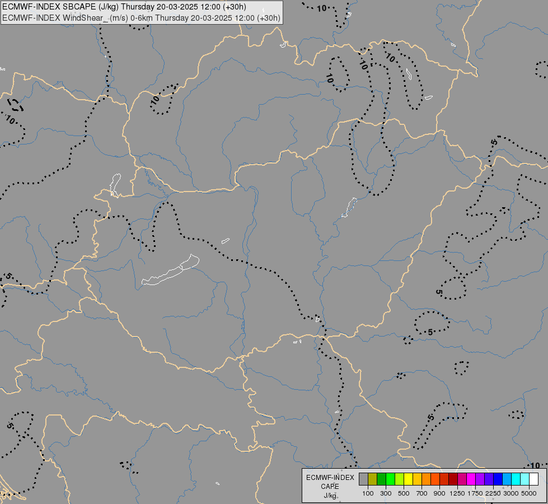Click the ECMWF-INDEX WindShear 0-6km title line
Image resolution: width=548 pixels, height=504 pixels.
[x=141, y=18]
